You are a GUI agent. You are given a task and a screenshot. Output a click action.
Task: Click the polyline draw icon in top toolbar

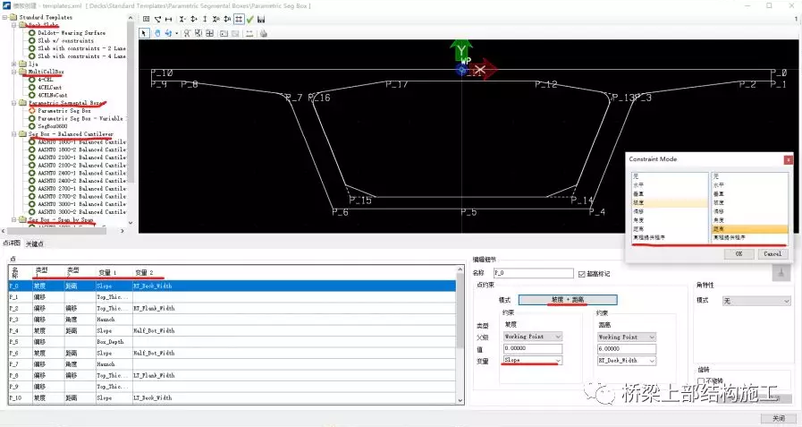157,20
